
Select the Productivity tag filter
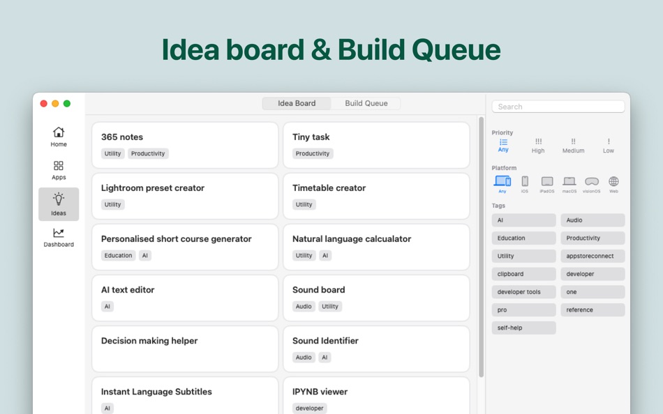[593, 238]
